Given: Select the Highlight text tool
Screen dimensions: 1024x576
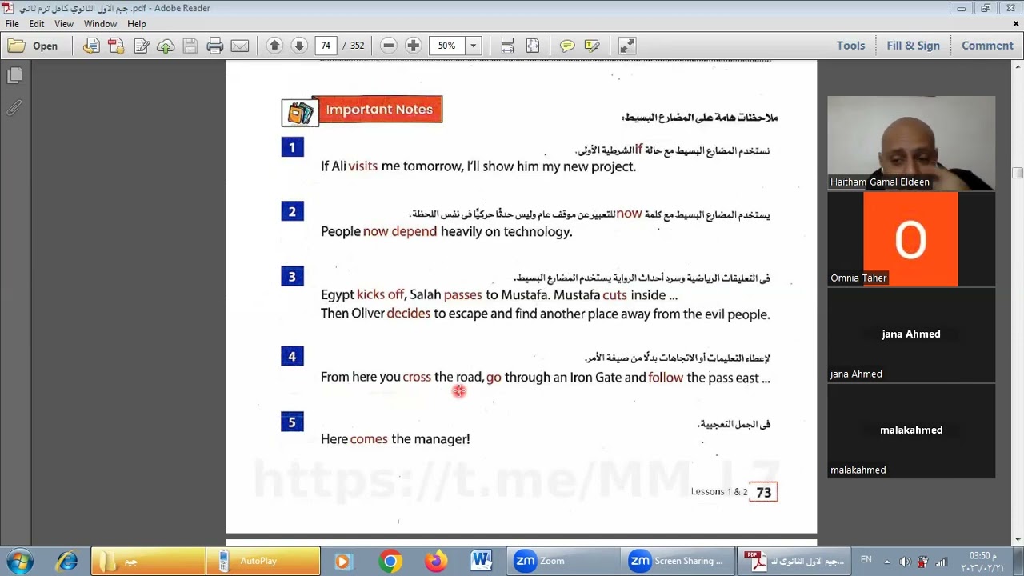Looking at the screenshot, I should (x=592, y=46).
